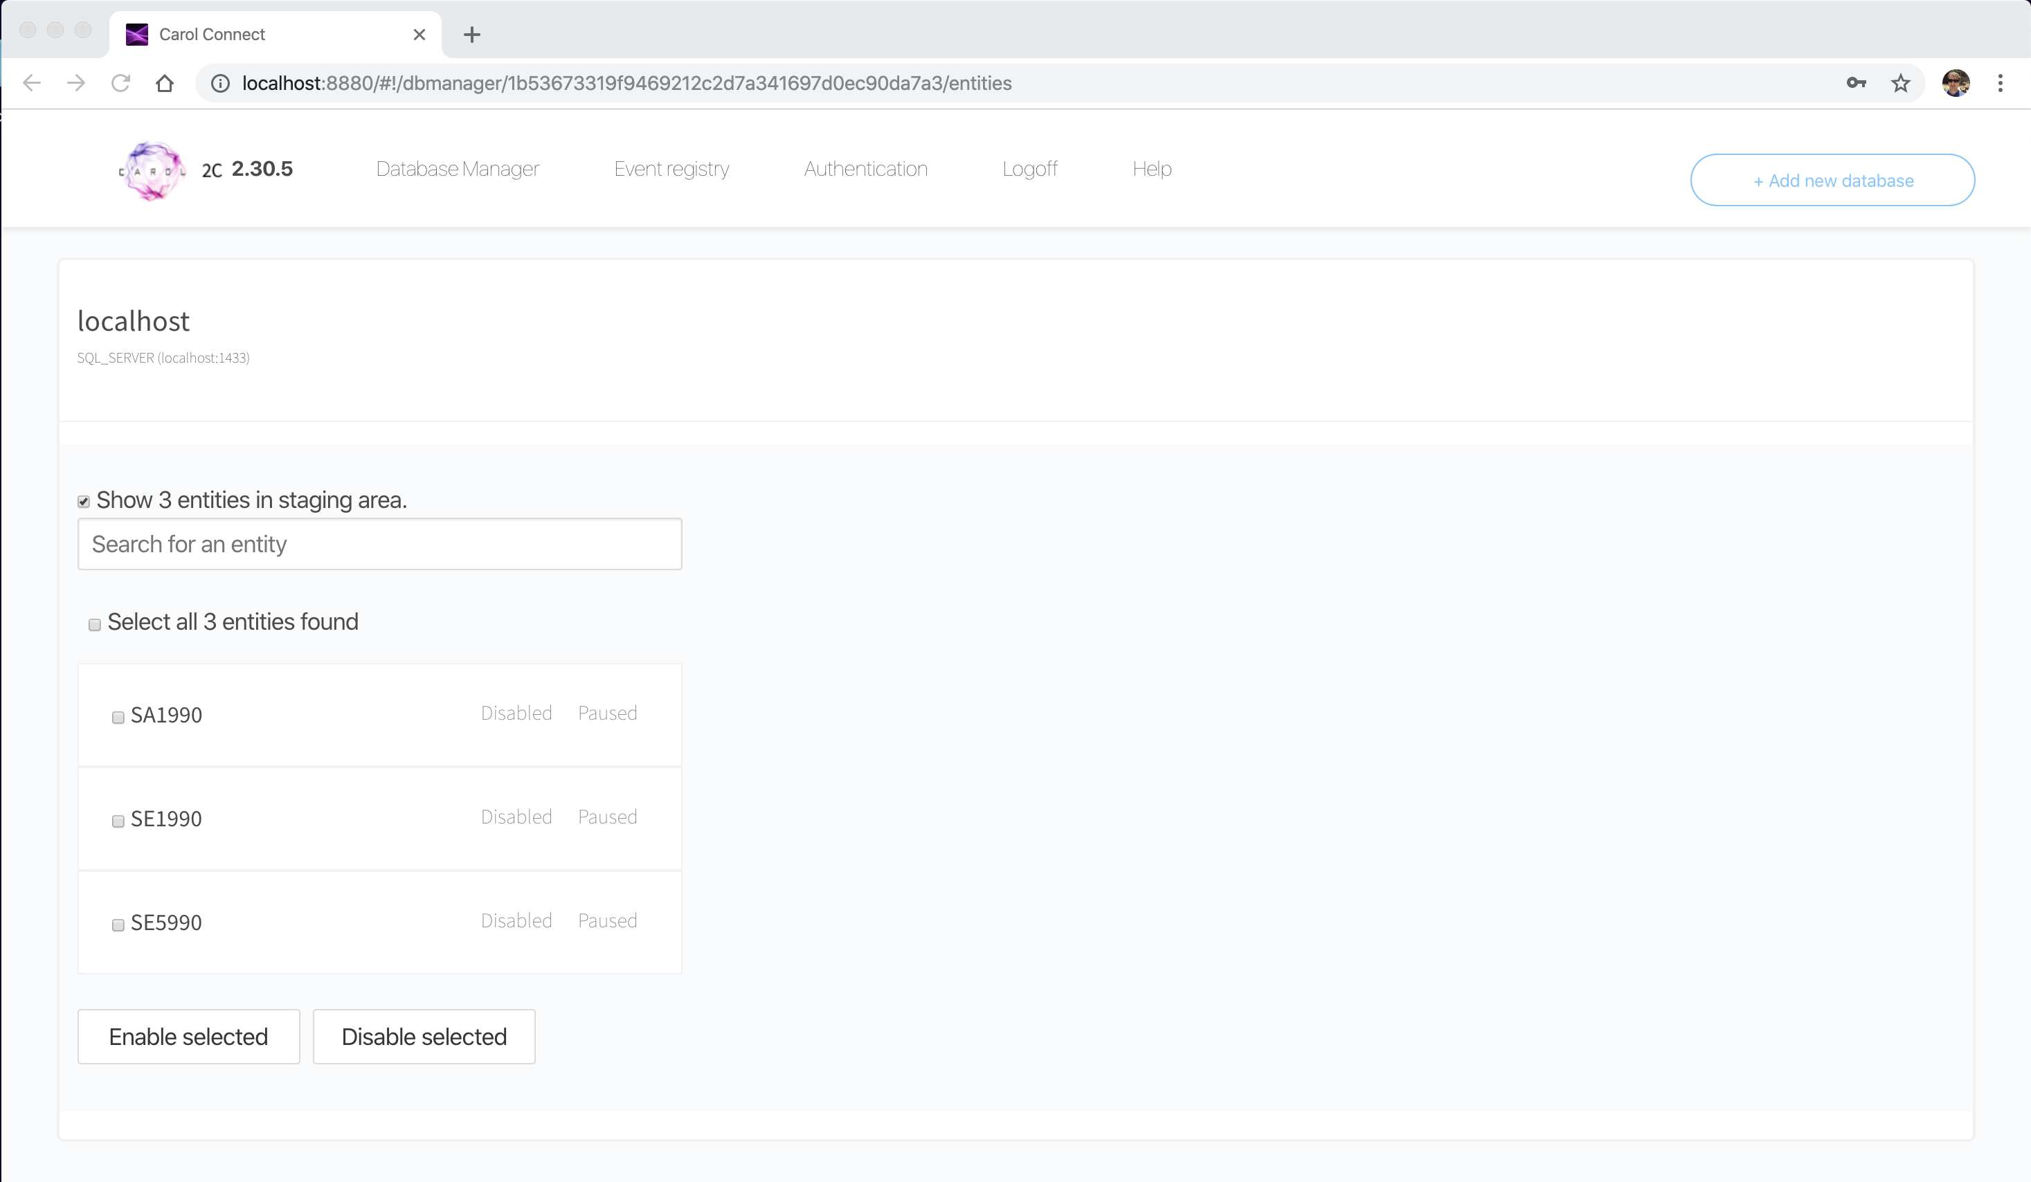Open a new browser tab
The image size is (2031, 1182).
click(x=472, y=35)
